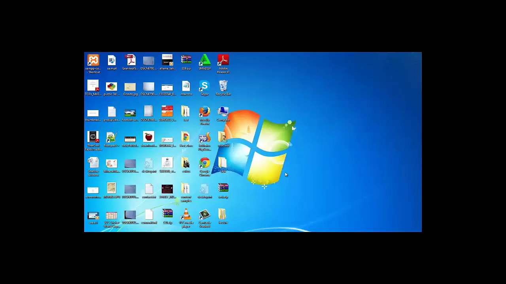Launch JetBrains PhpStorm shortcut
This screenshot has height=284, width=506.
pyautogui.click(x=204, y=137)
